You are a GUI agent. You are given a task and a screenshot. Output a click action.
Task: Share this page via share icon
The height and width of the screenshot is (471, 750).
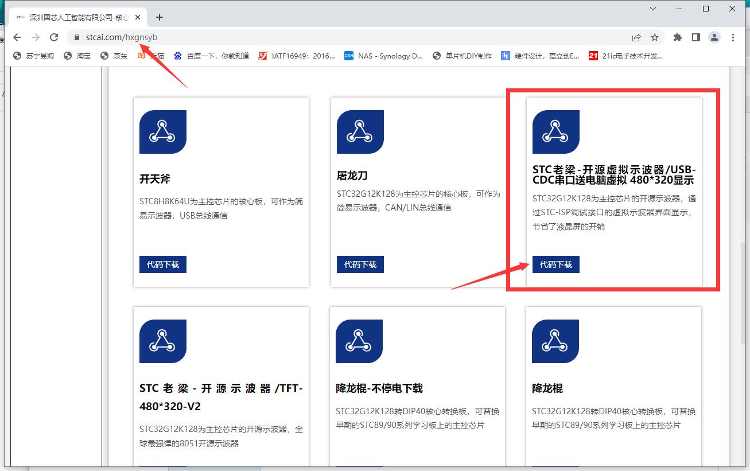tap(636, 37)
